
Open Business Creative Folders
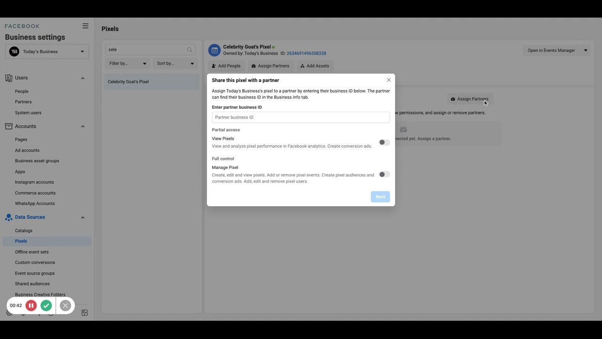tap(40, 295)
